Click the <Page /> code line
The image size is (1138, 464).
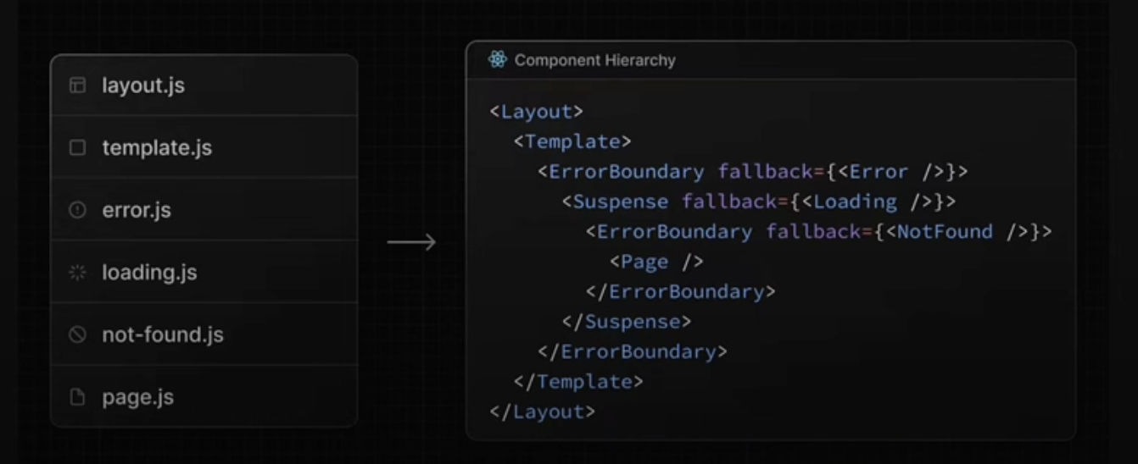656,262
